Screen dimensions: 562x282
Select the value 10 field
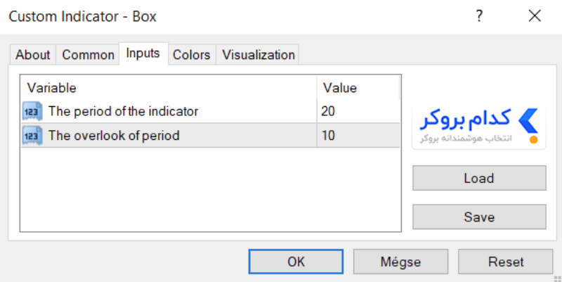coord(358,136)
